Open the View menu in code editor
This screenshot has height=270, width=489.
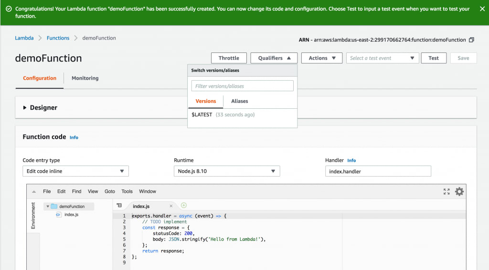pos(93,191)
